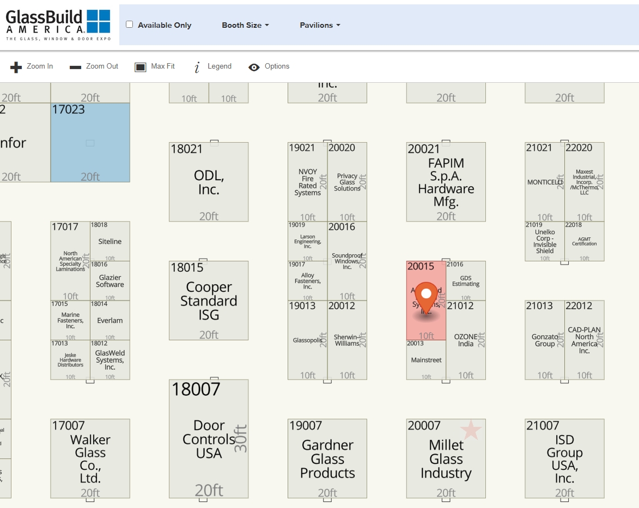Select booth 18012 GlasWeld Systems, Inc.
Image resolution: width=639 pixels, height=508 pixels.
point(110,360)
